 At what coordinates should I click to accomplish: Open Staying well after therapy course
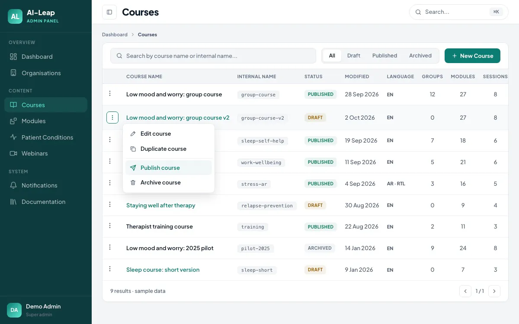pyautogui.click(x=160, y=205)
